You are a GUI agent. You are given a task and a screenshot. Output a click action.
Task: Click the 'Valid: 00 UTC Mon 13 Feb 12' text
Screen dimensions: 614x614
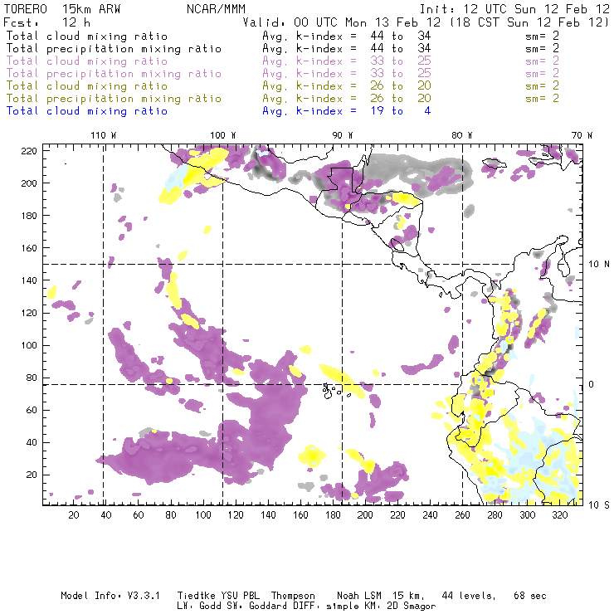(x=342, y=22)
